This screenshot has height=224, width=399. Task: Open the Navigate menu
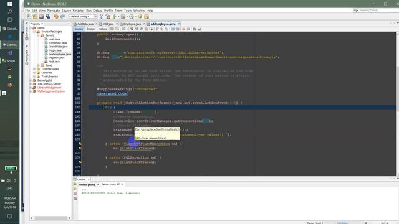[x=54, y=11]
